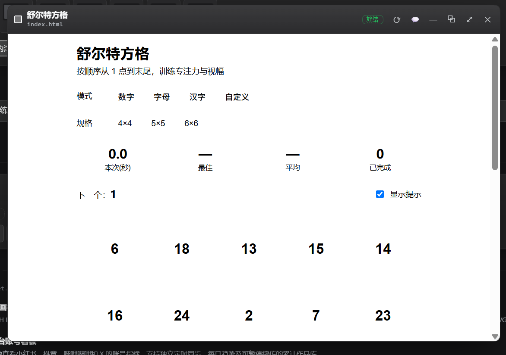Click the 本次(秒) timer value 0.0
Viewport: 506px width, 355px height.
click(x=118, y=154)
